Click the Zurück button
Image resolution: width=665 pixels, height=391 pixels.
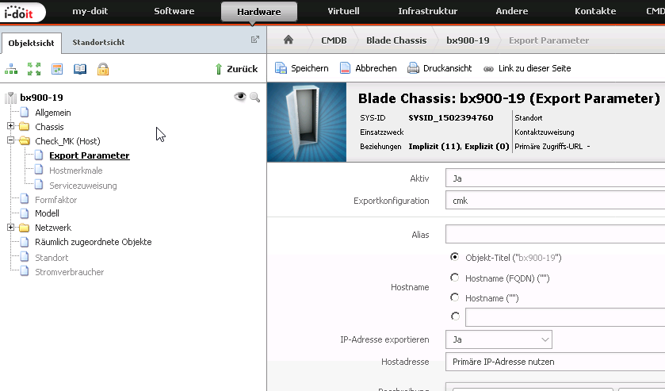tap(236, 69)
